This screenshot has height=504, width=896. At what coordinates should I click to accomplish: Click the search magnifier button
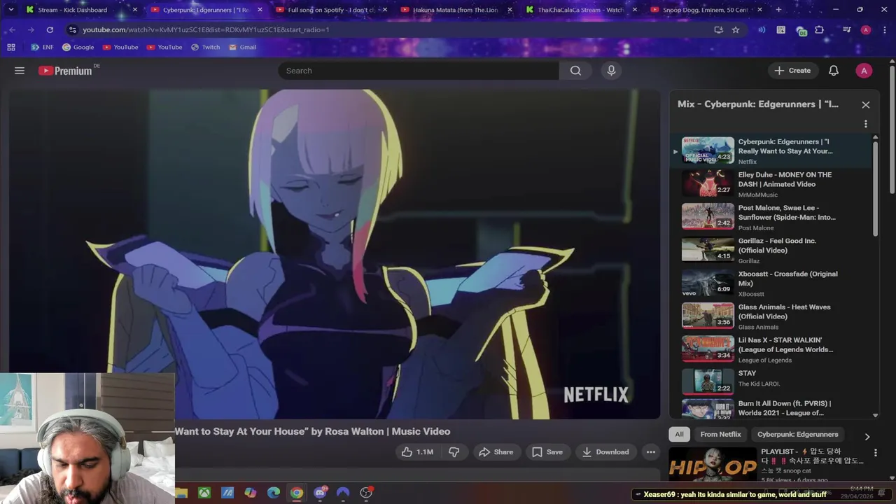pos(575,71)
